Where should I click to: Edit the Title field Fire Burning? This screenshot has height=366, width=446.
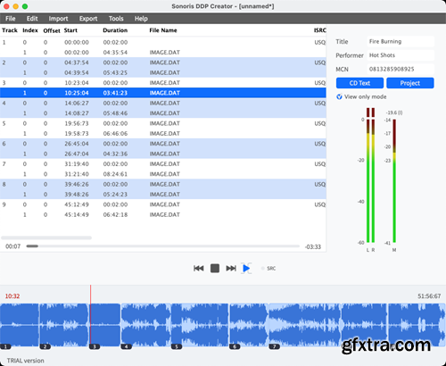pyautogui.click(x=401, y=41)
